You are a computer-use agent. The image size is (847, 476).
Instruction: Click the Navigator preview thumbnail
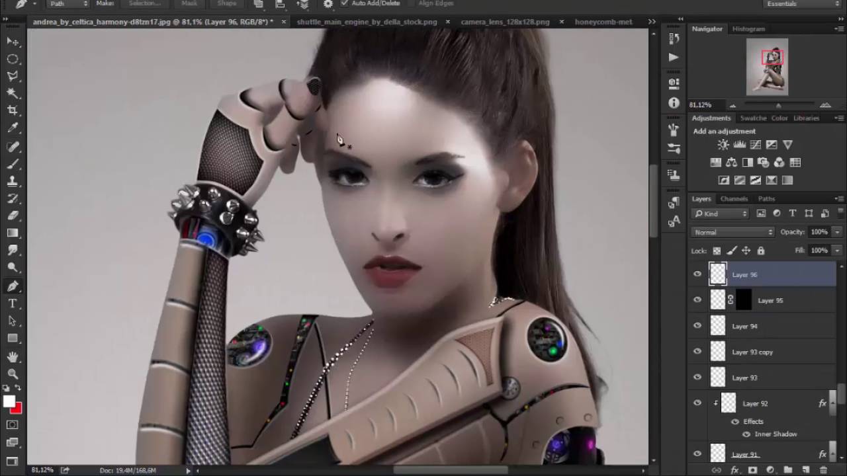[768, 67]
